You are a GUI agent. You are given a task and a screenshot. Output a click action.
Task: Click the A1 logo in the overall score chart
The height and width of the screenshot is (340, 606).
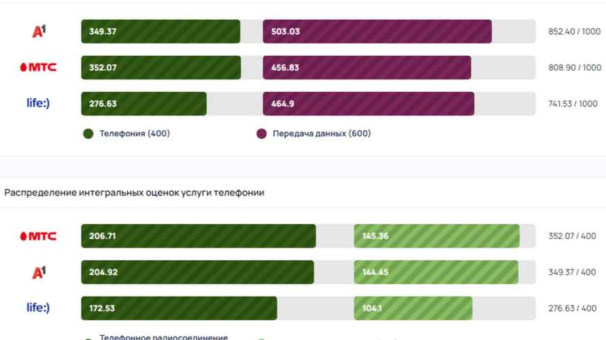coord(39,31)
